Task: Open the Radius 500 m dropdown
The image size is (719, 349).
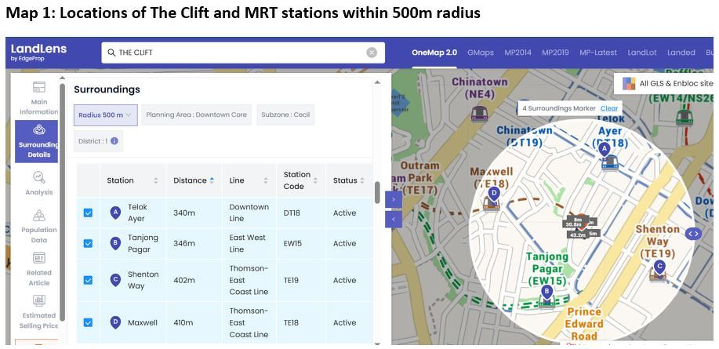Action: 106,115
